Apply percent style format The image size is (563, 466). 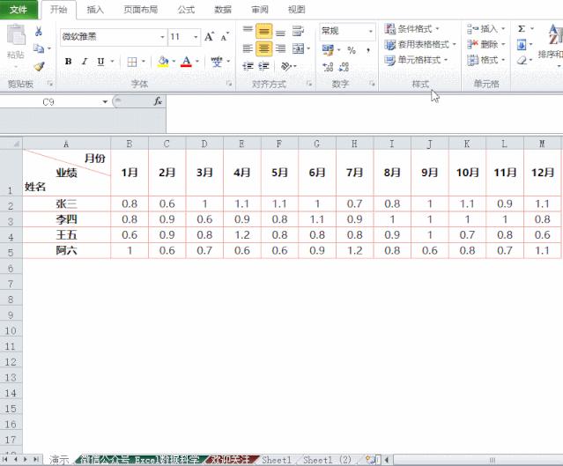pyautogui.click(x=352, y=50)
